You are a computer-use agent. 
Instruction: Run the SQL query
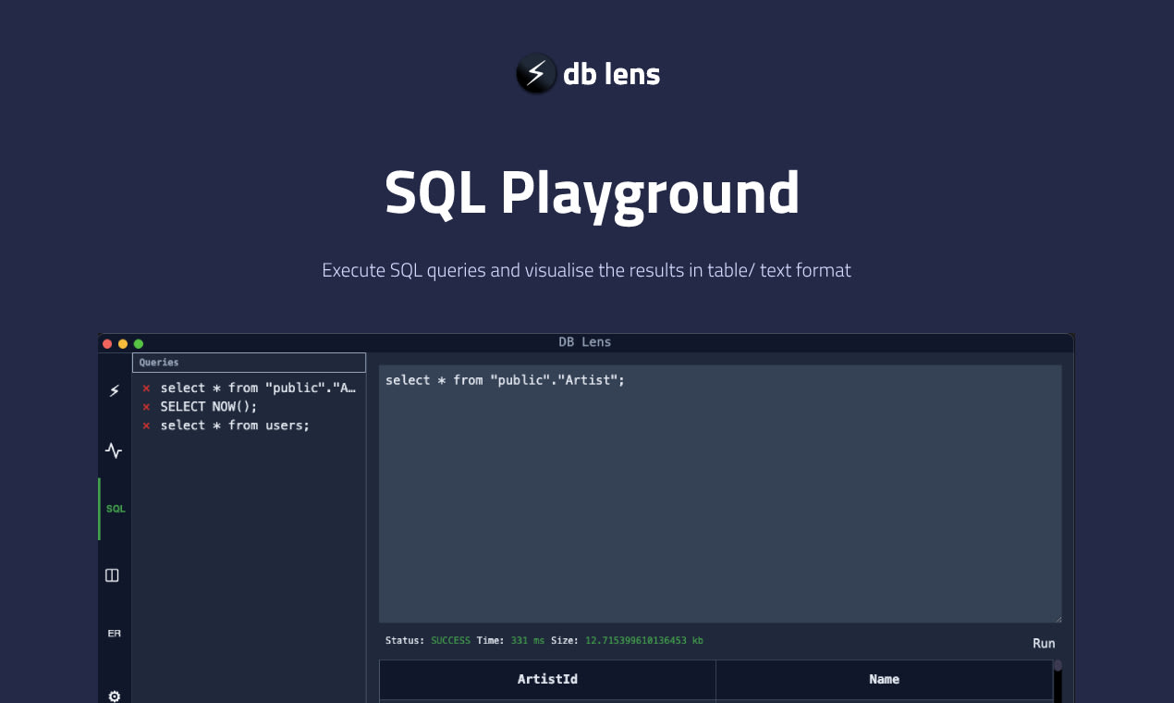pos(1044,644)
